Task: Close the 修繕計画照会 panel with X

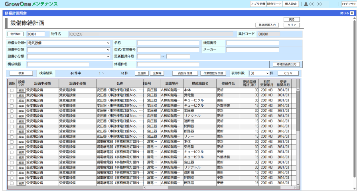Action: (352, 13)
